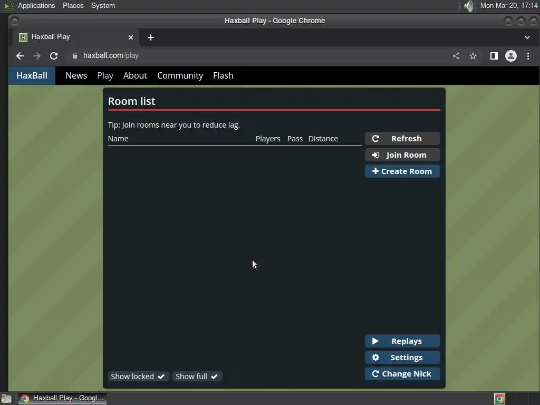Click the Join Room button
This screenshot has width=540, height=405.
[x=402, y=155]
